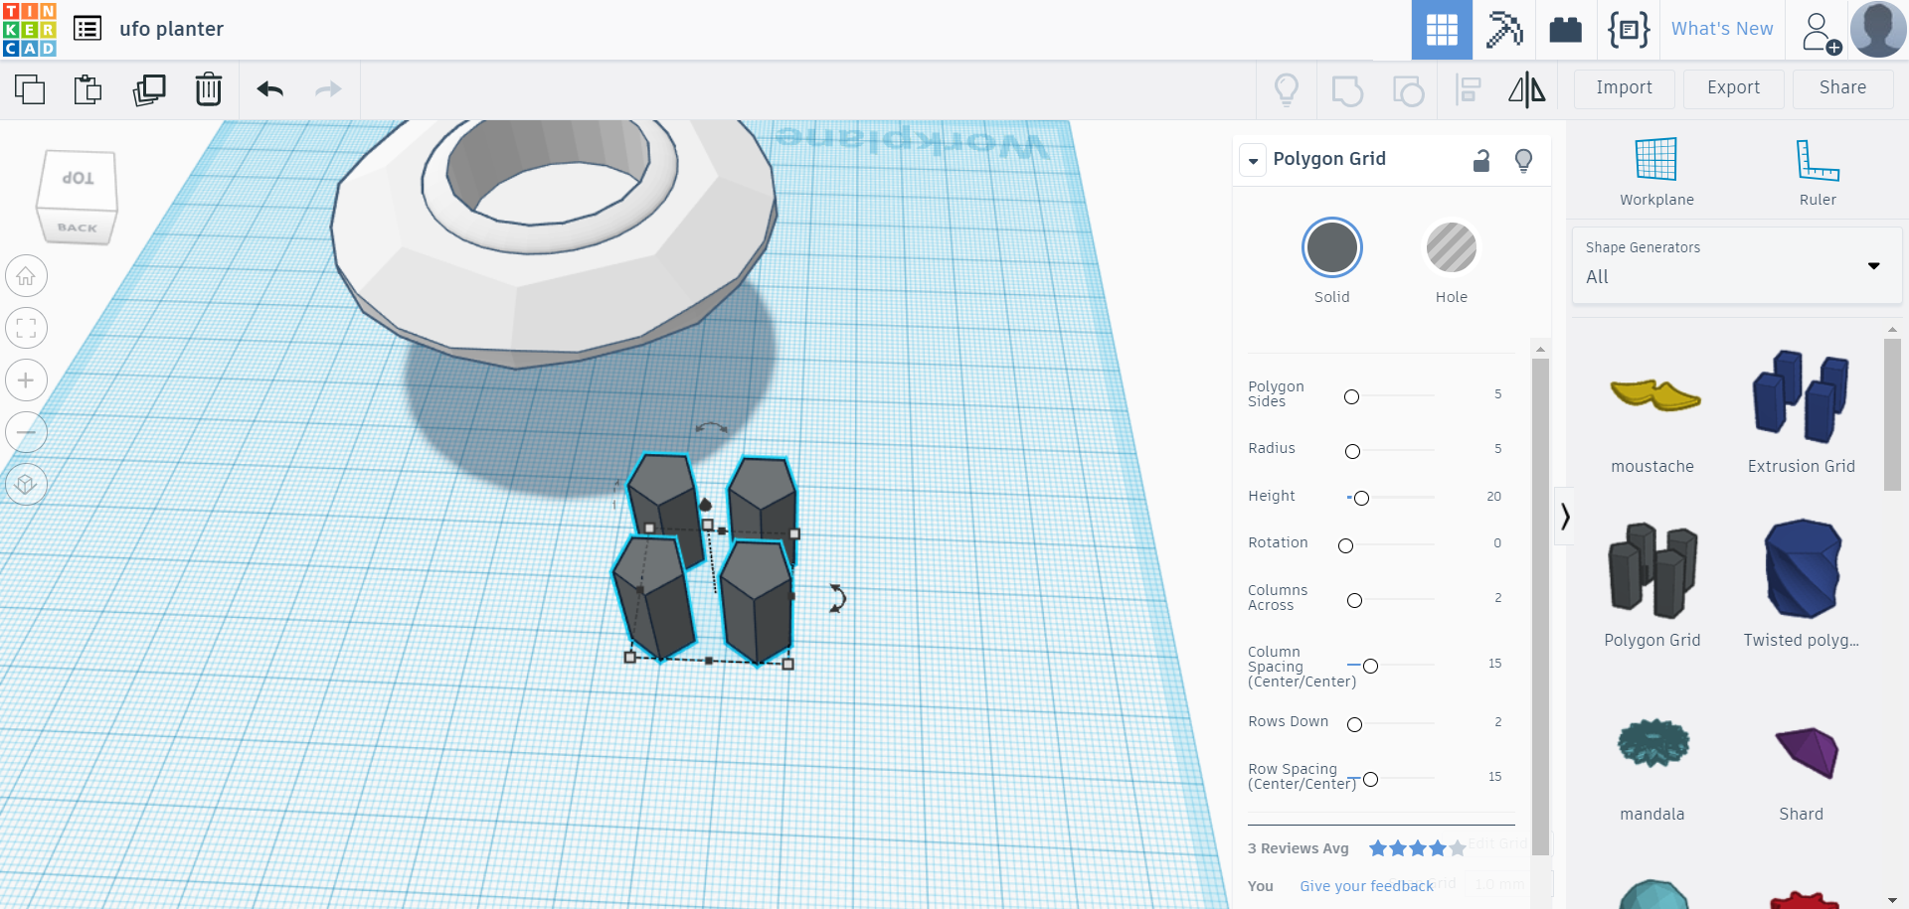
Task: Select the Twisted polygon shape thumbnail
Action: (x=1802, y=568)
